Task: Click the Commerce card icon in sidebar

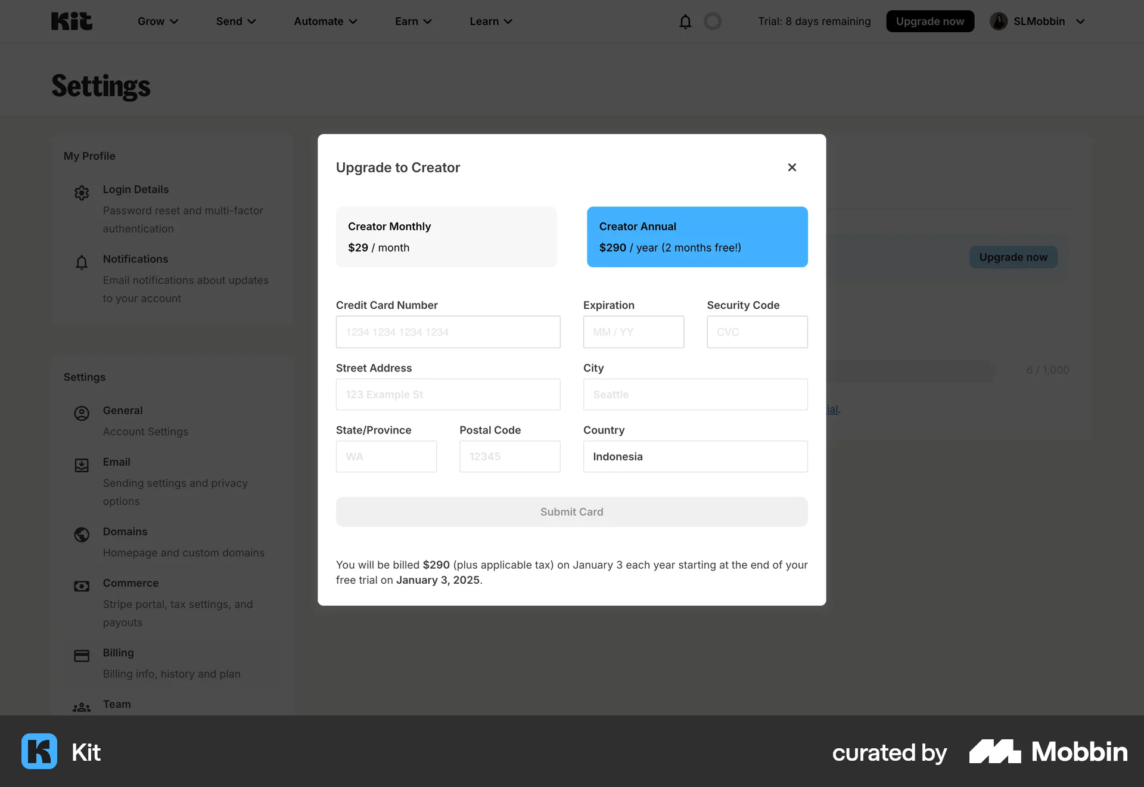Action: coord(81,586)
